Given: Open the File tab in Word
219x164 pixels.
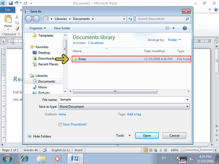Looking at the screenshot, I should click(x=8, y=10).
